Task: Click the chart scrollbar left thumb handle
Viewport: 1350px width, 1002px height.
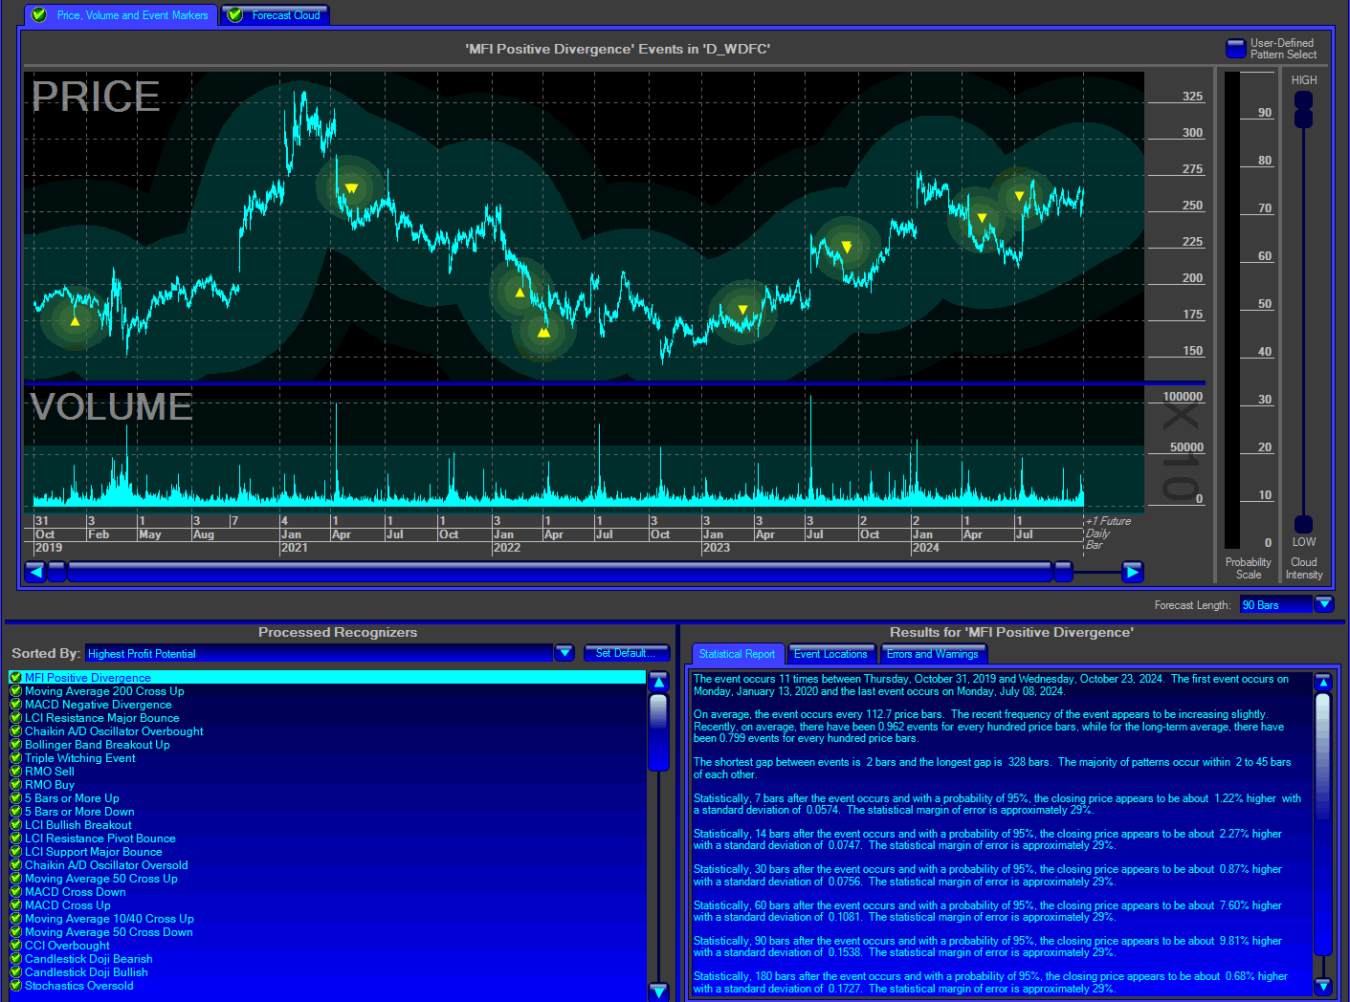Action: click(56, 572)
